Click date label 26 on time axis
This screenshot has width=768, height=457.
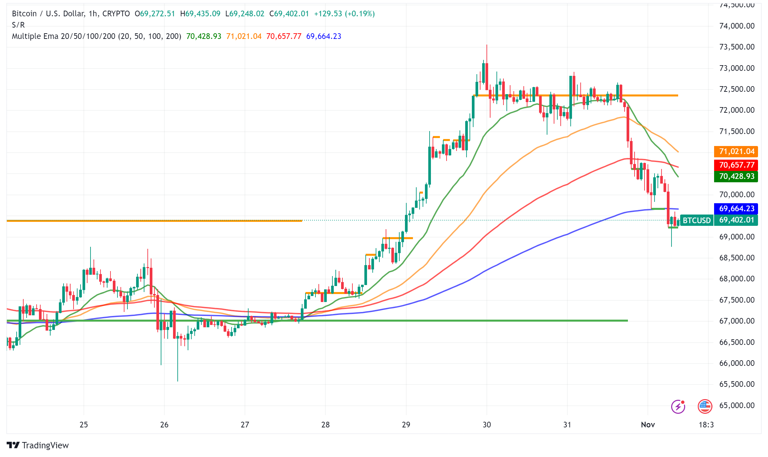click(164, 425)
